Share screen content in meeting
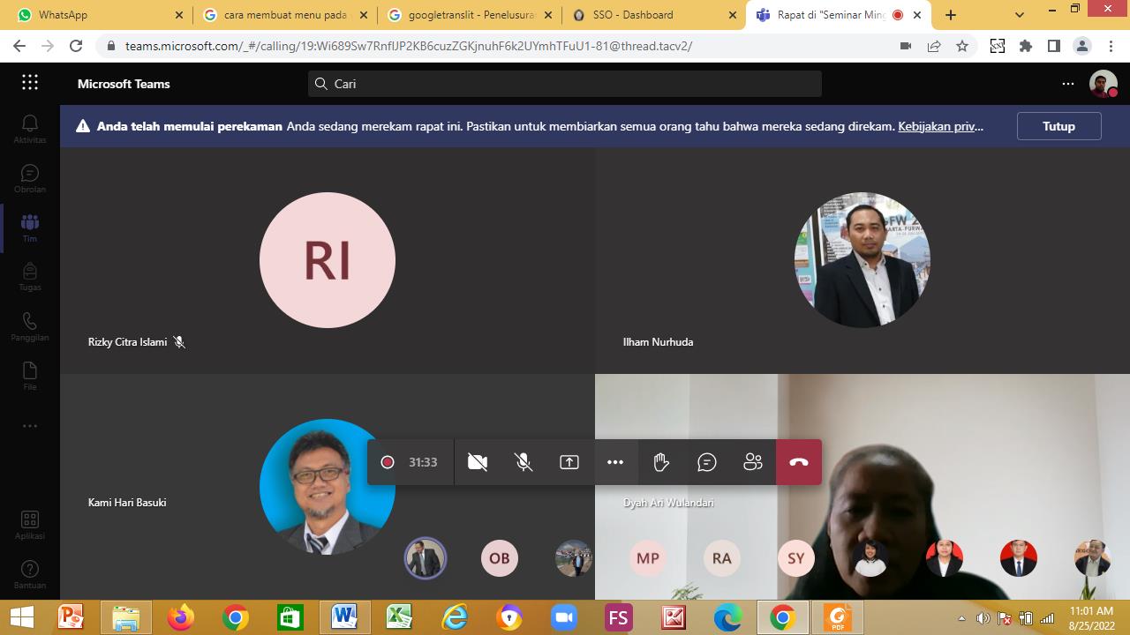Viewport: 1130px width, 635px height. (x=569, y=462)
